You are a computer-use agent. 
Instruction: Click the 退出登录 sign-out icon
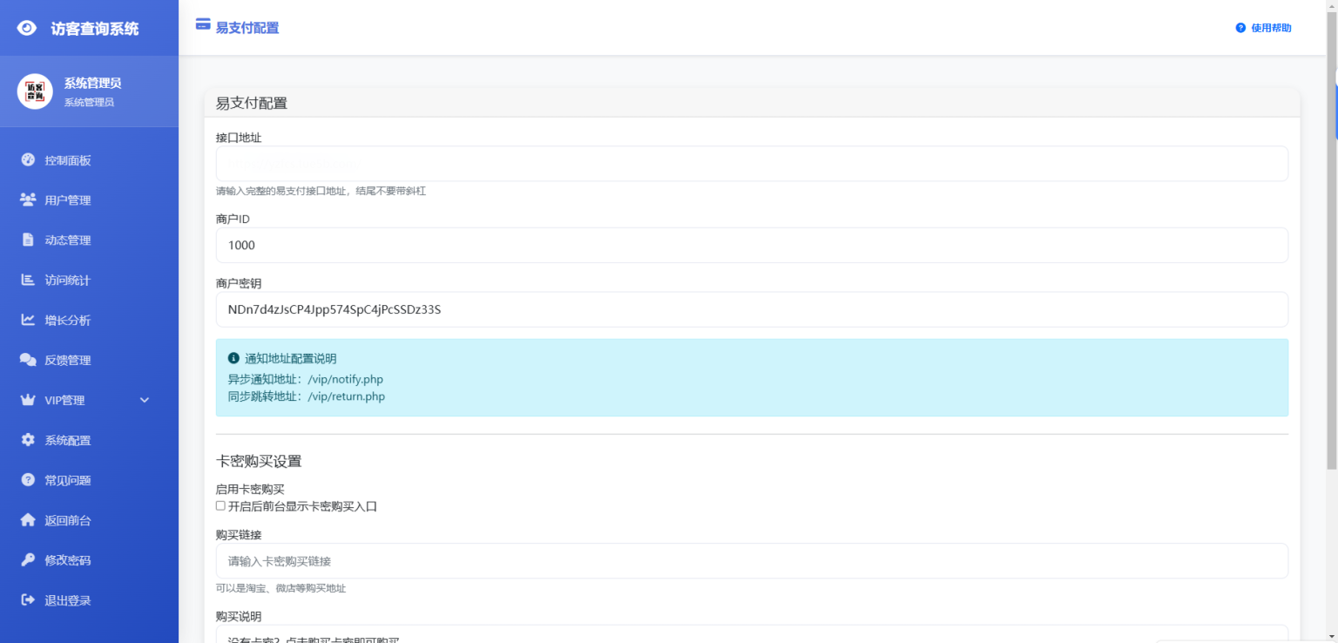pos(28,600)
